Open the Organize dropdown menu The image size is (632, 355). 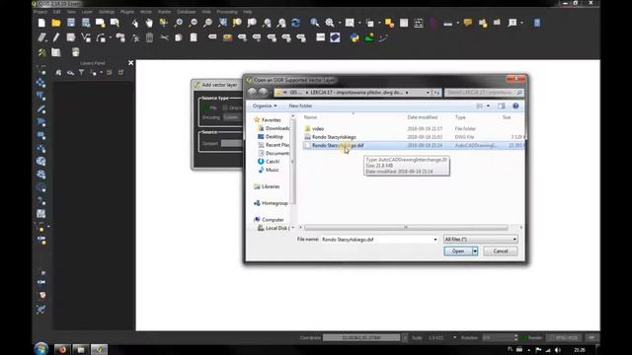point(265,106)
